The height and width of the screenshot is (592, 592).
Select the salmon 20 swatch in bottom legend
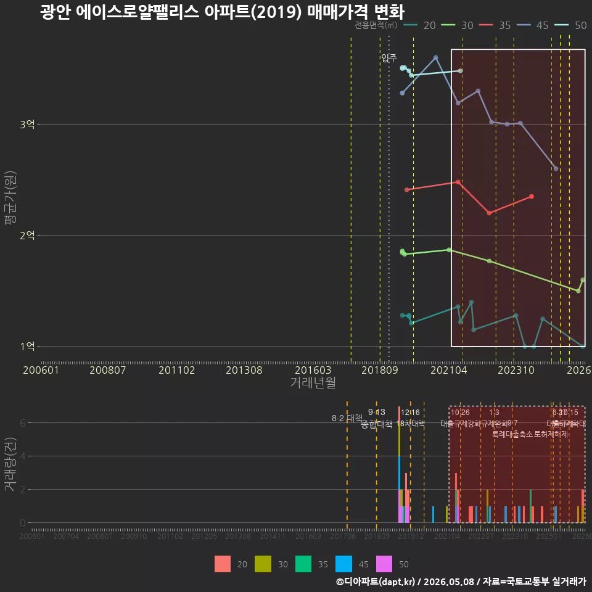pos(223,564)
